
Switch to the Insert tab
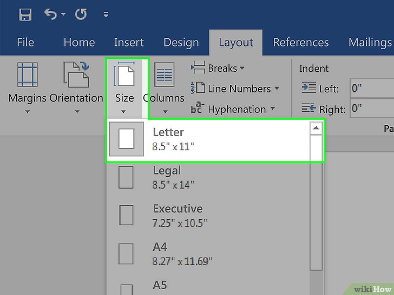click(129, 42)
